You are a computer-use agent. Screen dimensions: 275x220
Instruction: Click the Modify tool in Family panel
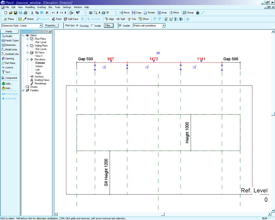(x=8, y=36)
